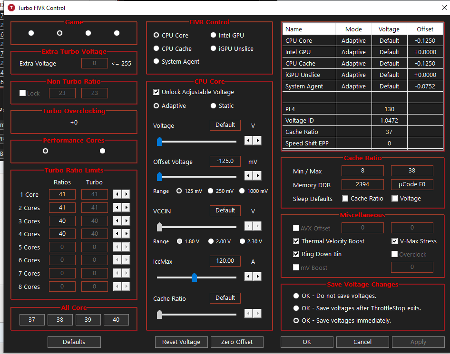Decrease 2 Cores turbo ratio arrow
450x354 pixels.
point(117,208)
